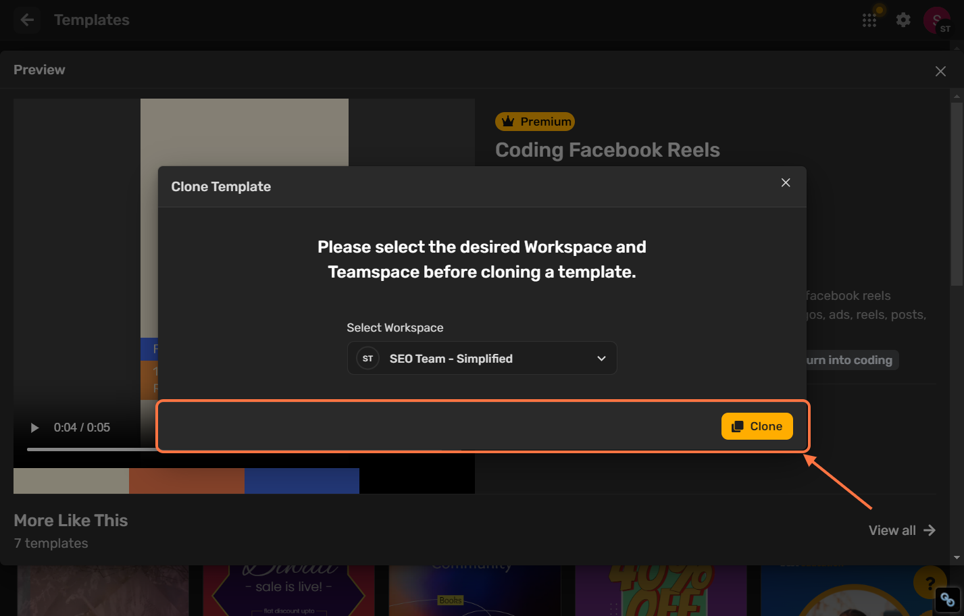964x616 pixels.
Task: Open the ST user profile avatar
Action: 937,20
